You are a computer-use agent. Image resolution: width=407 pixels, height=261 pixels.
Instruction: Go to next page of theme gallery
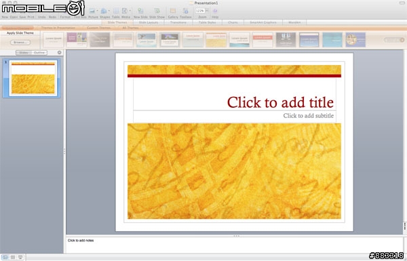tap(402, 40)
